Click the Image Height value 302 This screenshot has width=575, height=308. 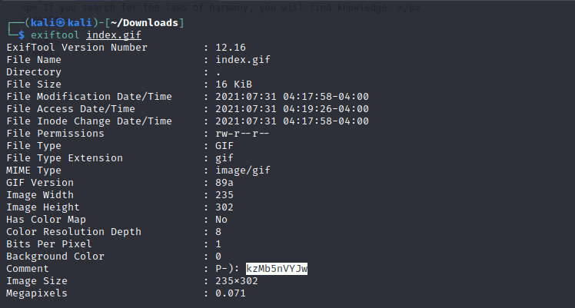pos(224,207)
